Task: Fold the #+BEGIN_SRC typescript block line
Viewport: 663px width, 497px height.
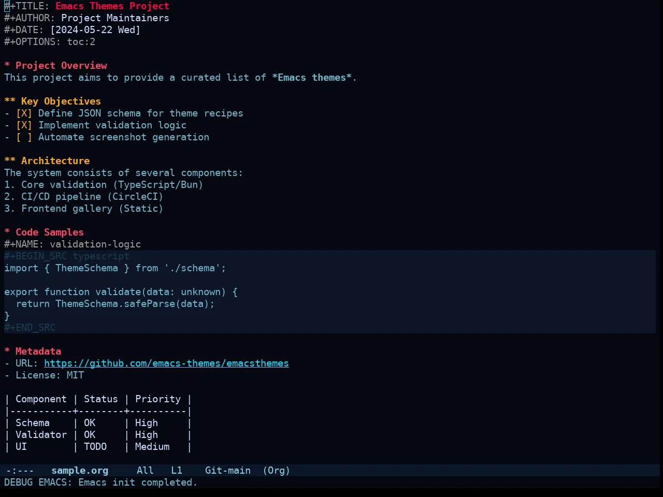Action: tap(67, 256)
